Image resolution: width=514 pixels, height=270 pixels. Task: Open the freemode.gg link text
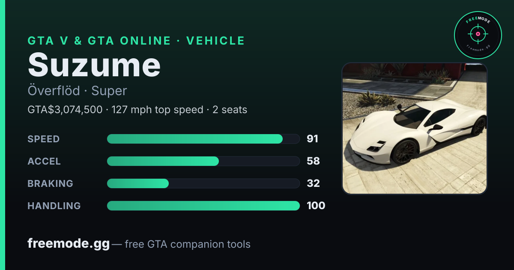[69, 244]
